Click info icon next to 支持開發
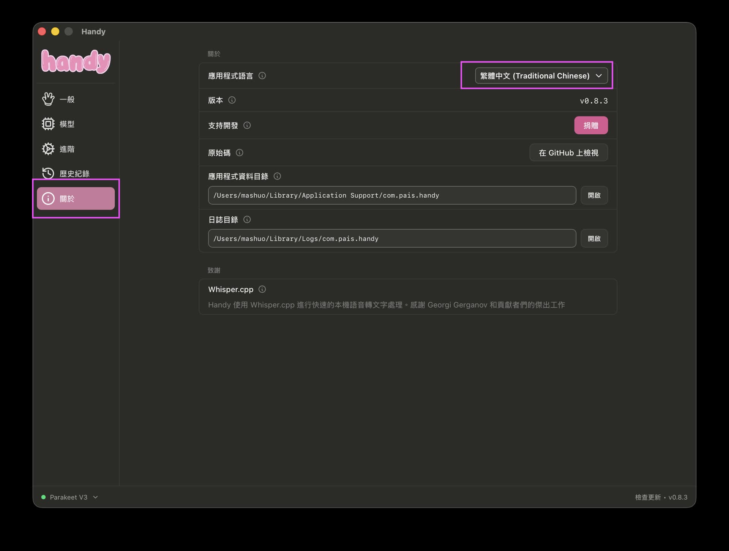 [x=247, y=125]
